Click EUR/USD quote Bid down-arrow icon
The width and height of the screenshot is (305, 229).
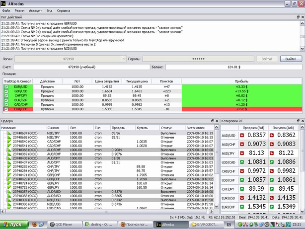[x=242, y=198]
